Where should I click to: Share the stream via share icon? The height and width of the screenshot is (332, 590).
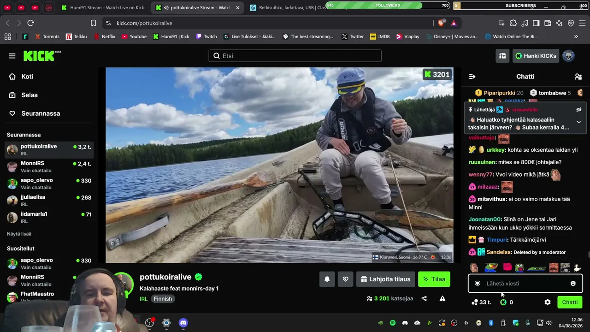pos(424,298)
